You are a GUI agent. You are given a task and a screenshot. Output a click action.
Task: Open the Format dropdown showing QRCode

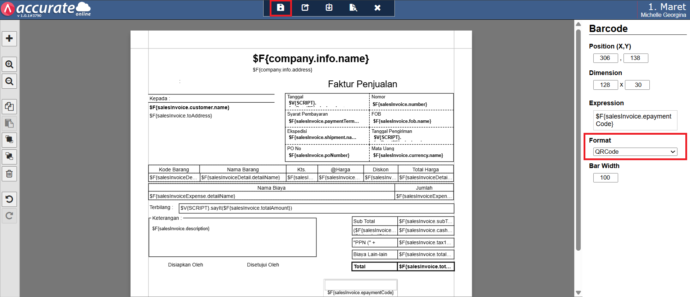[x=635, y=152]
